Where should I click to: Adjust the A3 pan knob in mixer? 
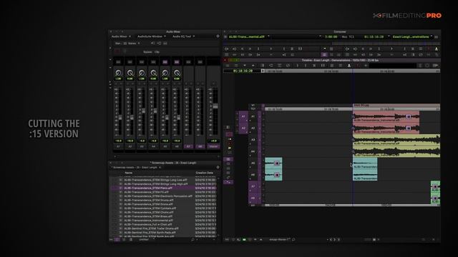[142, 73]
